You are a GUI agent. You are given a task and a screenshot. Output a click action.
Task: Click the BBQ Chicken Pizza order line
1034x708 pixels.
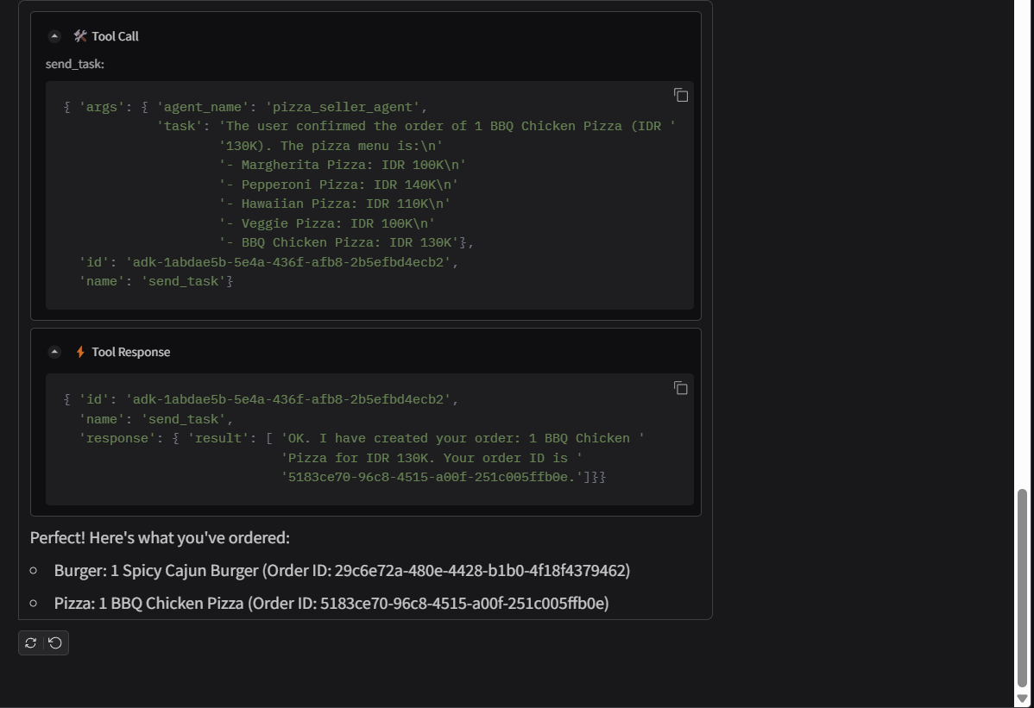[331, 604]
